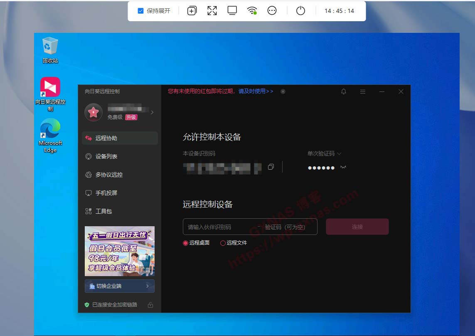Screen dimensions: 475x336
Task: Click the 升级 upgrade badge
Action: [x=131, y=117]
